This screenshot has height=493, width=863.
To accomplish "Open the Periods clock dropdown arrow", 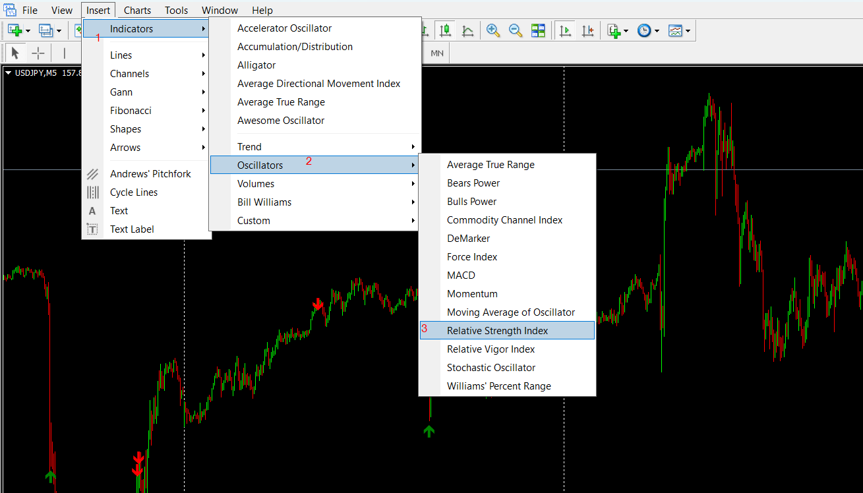I will (657, 30).
